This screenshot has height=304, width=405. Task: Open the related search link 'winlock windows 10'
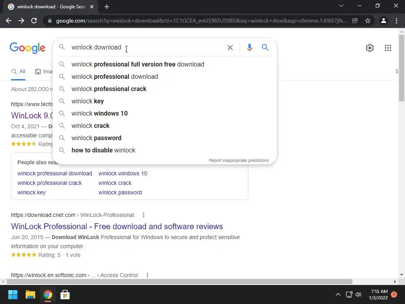pos(123,173)
